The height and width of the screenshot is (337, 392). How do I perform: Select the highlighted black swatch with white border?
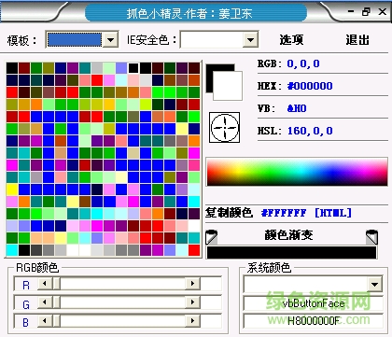133,68
